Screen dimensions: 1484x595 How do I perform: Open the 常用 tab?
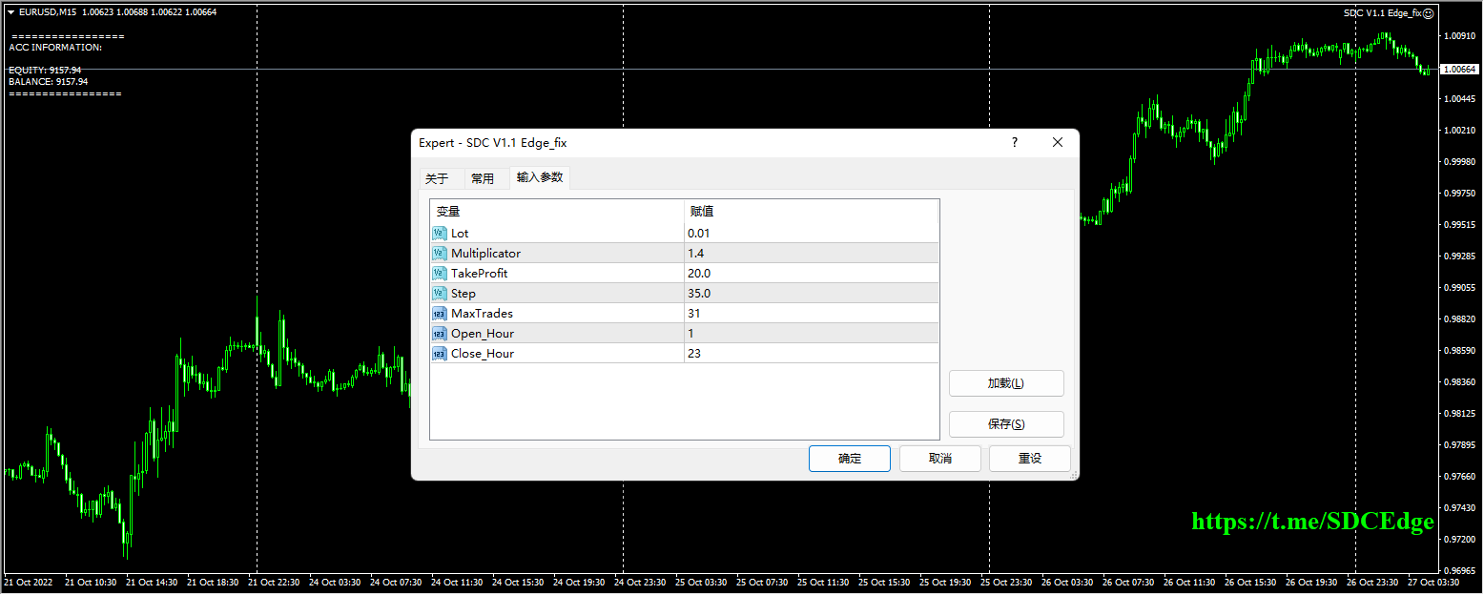483,177
